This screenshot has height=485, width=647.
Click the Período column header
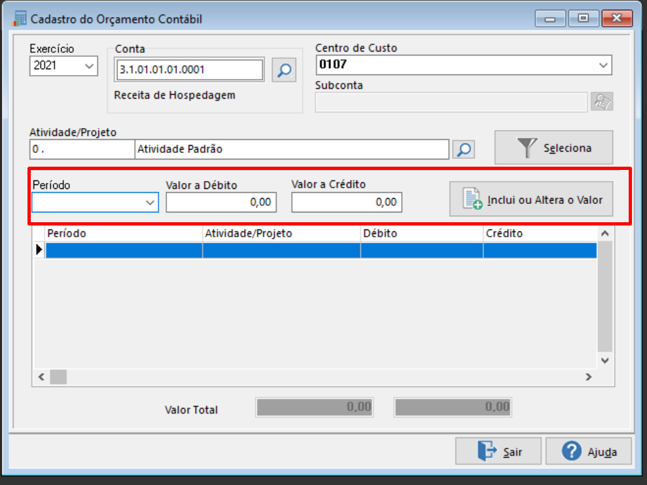click(x=124, y=233)
